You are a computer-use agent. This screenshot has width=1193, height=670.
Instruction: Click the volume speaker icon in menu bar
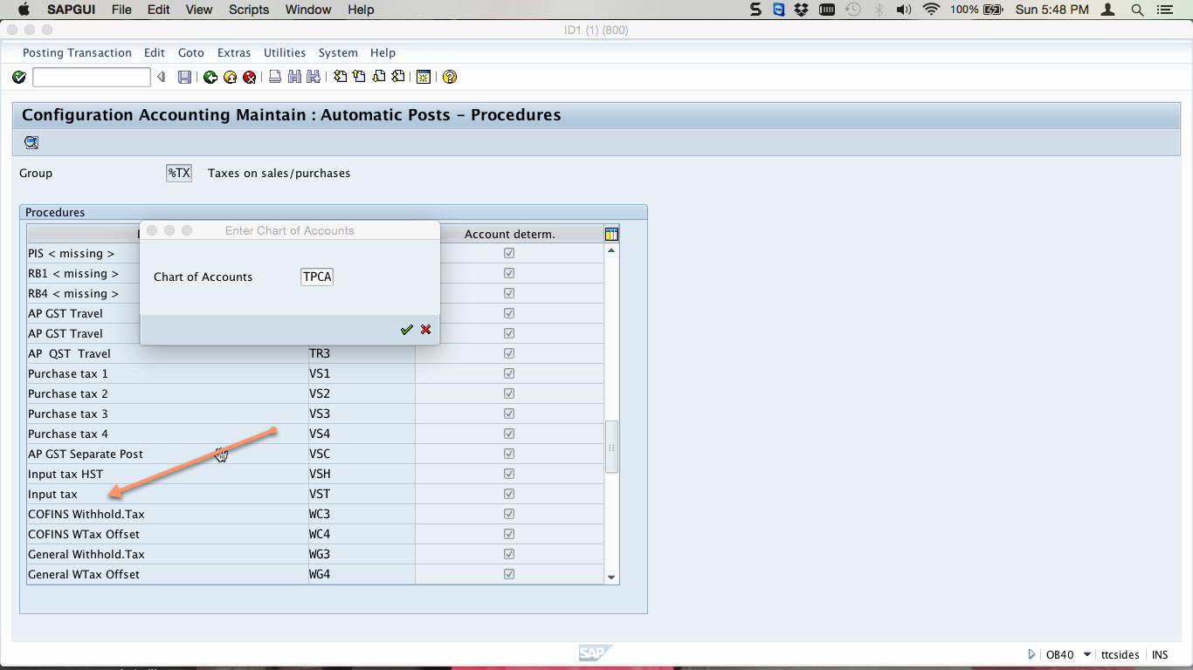pyautogui.click(x=904, y=10)
